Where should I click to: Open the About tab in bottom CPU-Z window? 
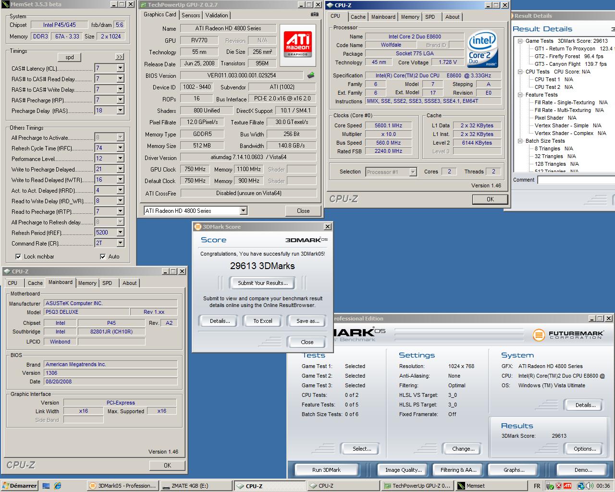point(129,283)
